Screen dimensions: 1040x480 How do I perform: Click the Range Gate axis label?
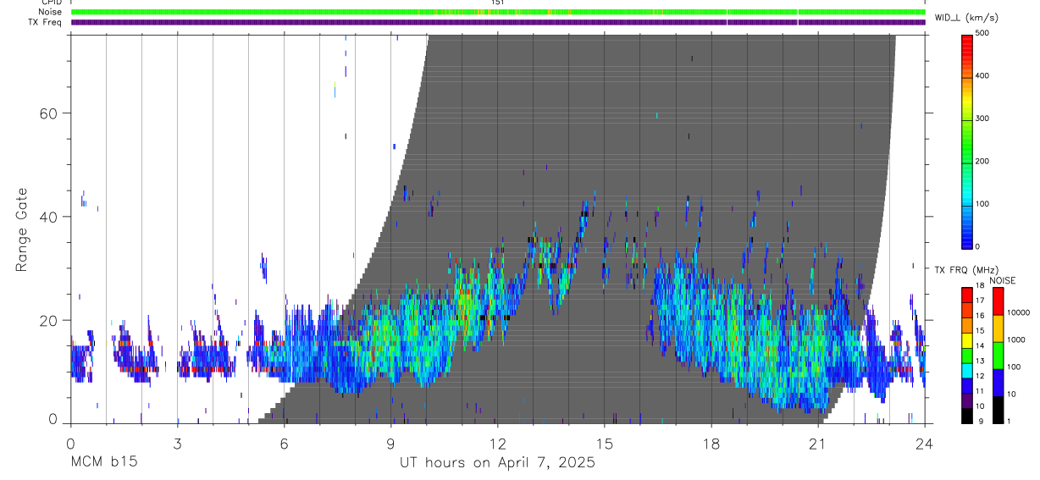point(21,230)
